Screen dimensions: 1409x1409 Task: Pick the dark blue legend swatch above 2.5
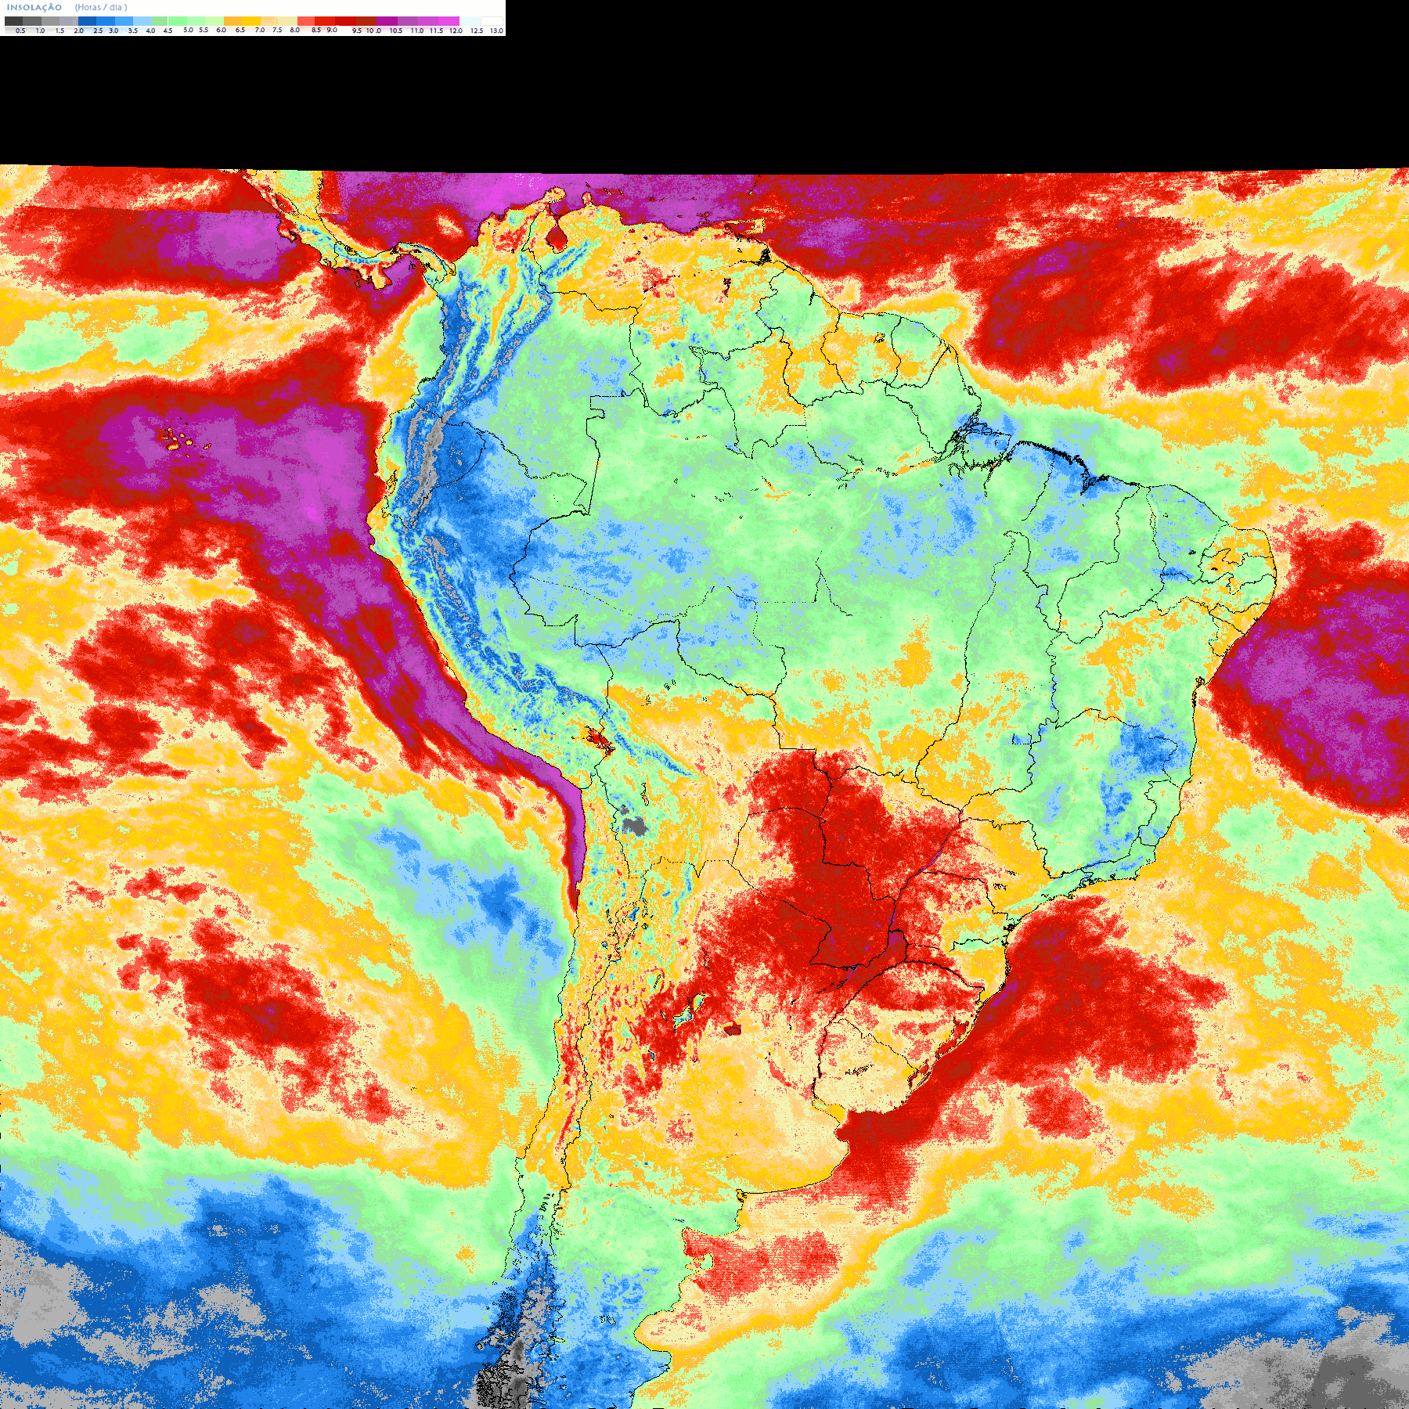(x=87, y=21)
